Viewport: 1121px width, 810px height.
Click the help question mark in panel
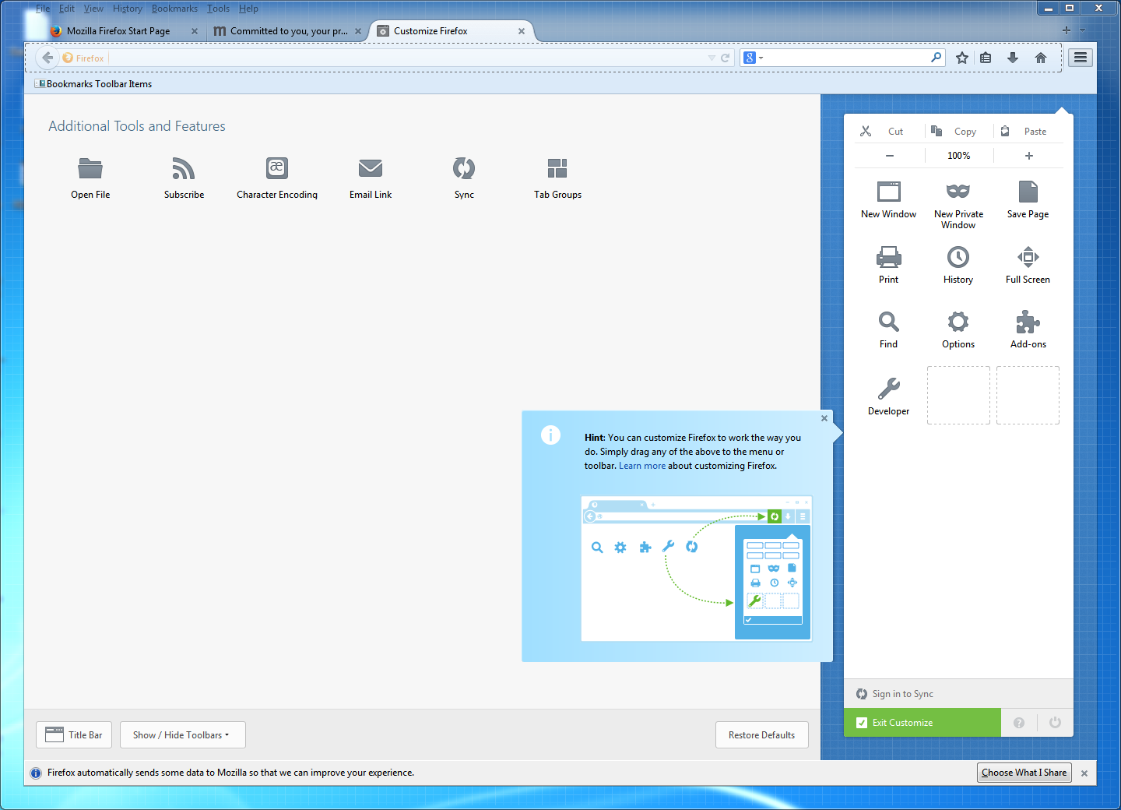[1019, 723]
